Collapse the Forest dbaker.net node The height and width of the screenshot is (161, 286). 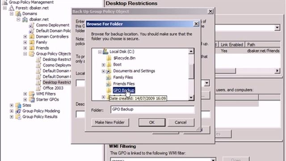[x=5, y=8]
